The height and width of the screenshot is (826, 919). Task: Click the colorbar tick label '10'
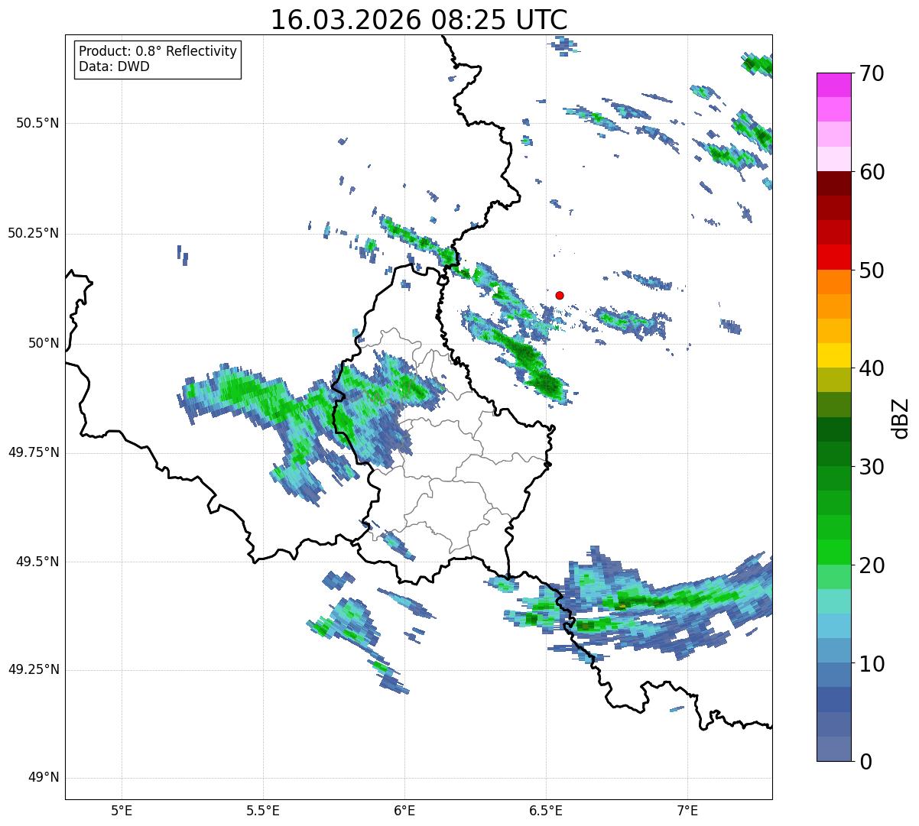pos(872,664)
